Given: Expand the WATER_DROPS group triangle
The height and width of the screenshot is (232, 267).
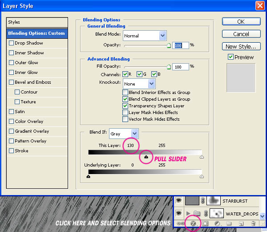Looking at the screenshot, I should [x=188, y=213].
